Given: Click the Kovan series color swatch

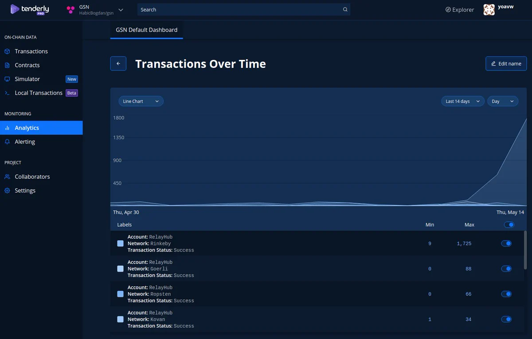Looking at the screenshot, I should click(x=120, y=319).
